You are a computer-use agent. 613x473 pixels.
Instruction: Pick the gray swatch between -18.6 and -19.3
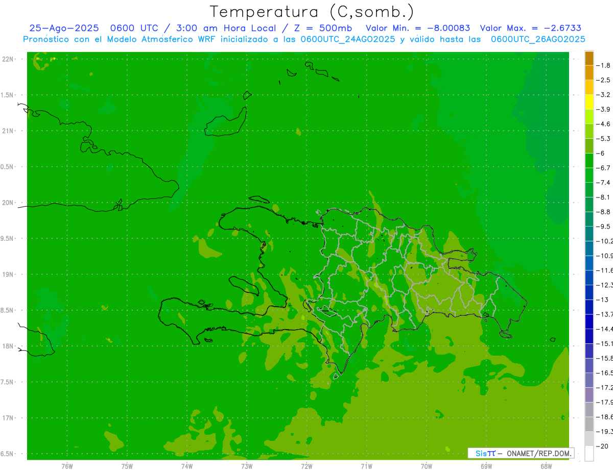click(x=589, y=424)
